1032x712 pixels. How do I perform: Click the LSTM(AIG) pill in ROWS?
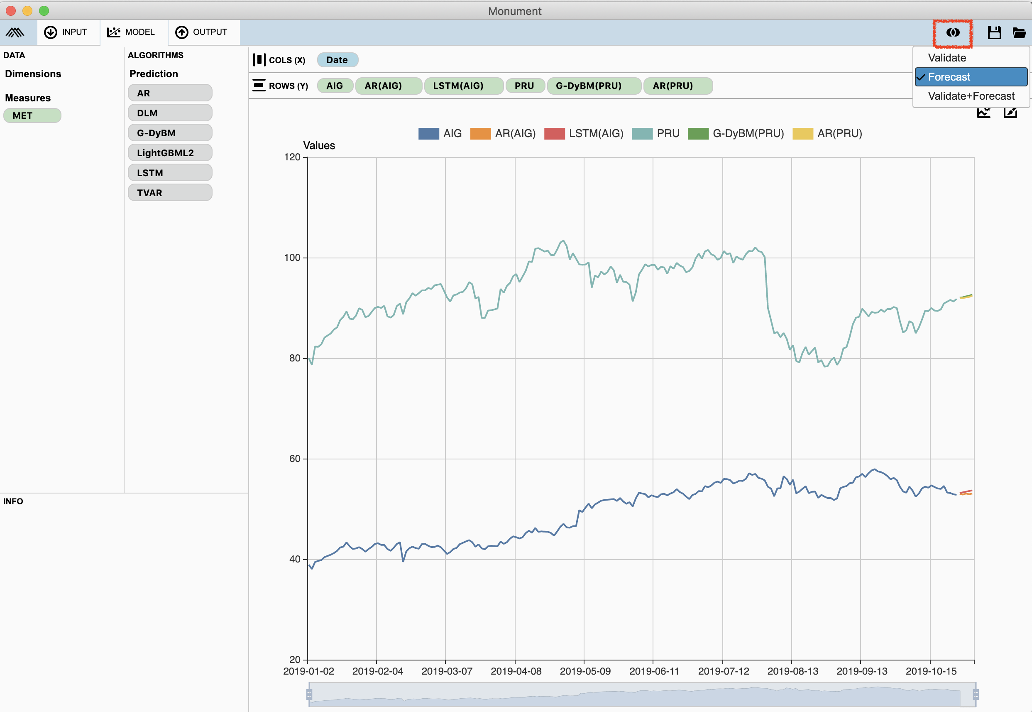(x=464, y=86)
